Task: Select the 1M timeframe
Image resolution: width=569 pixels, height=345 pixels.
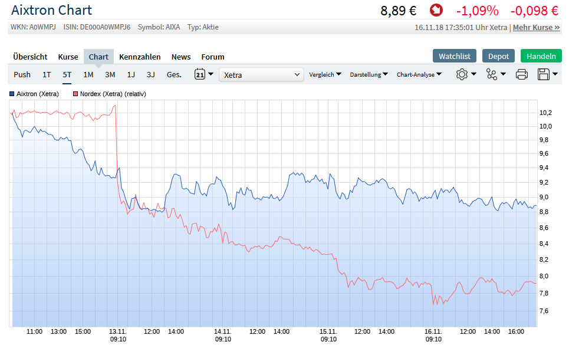Action: click(x=88, y=74)
